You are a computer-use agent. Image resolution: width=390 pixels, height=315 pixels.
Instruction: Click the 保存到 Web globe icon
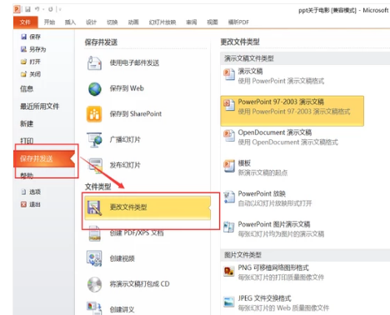[95, 89]
